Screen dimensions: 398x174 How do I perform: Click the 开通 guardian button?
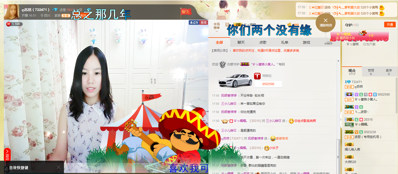[x=390, y=25]
